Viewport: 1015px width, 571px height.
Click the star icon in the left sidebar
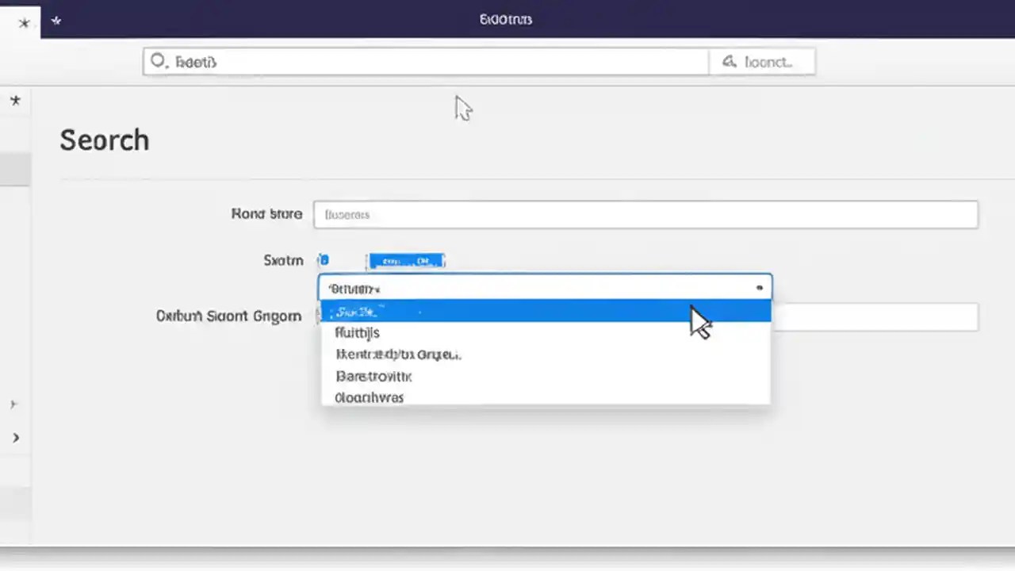point(15,101)
